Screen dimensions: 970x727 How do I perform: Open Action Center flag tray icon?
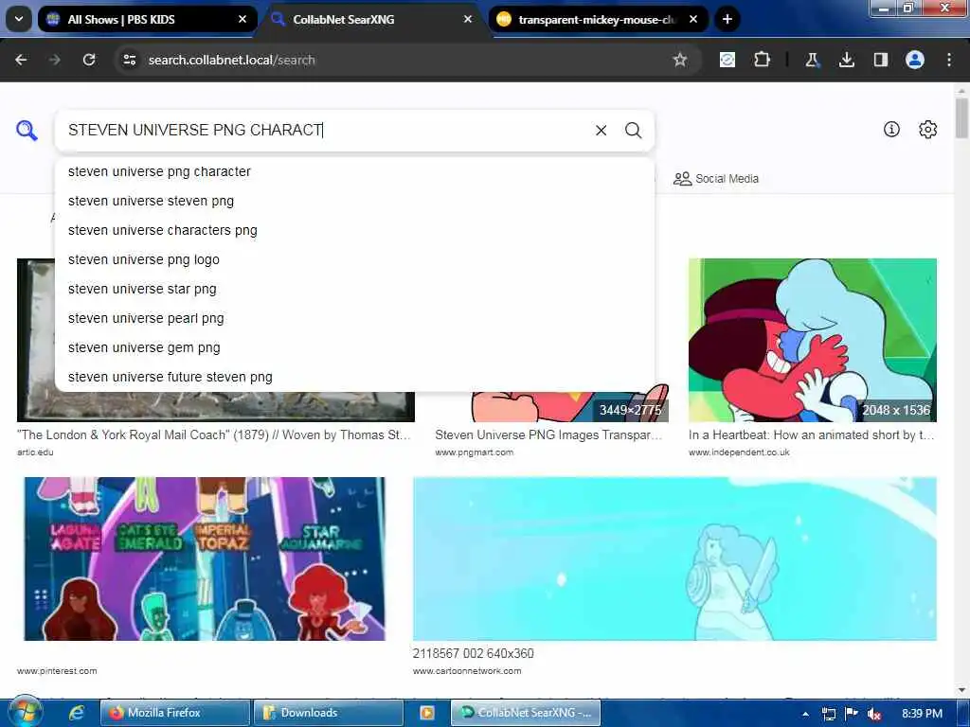click(x=852, y=714)
